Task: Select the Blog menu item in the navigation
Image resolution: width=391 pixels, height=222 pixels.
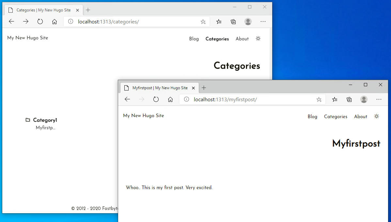Action: click(x=312, y=116)
